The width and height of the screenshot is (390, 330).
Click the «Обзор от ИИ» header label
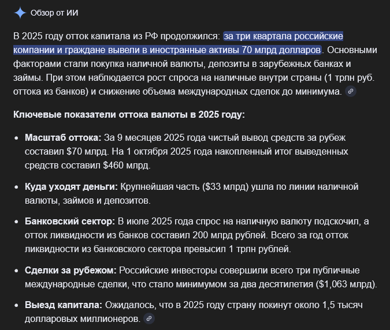[x=56, y=12]
